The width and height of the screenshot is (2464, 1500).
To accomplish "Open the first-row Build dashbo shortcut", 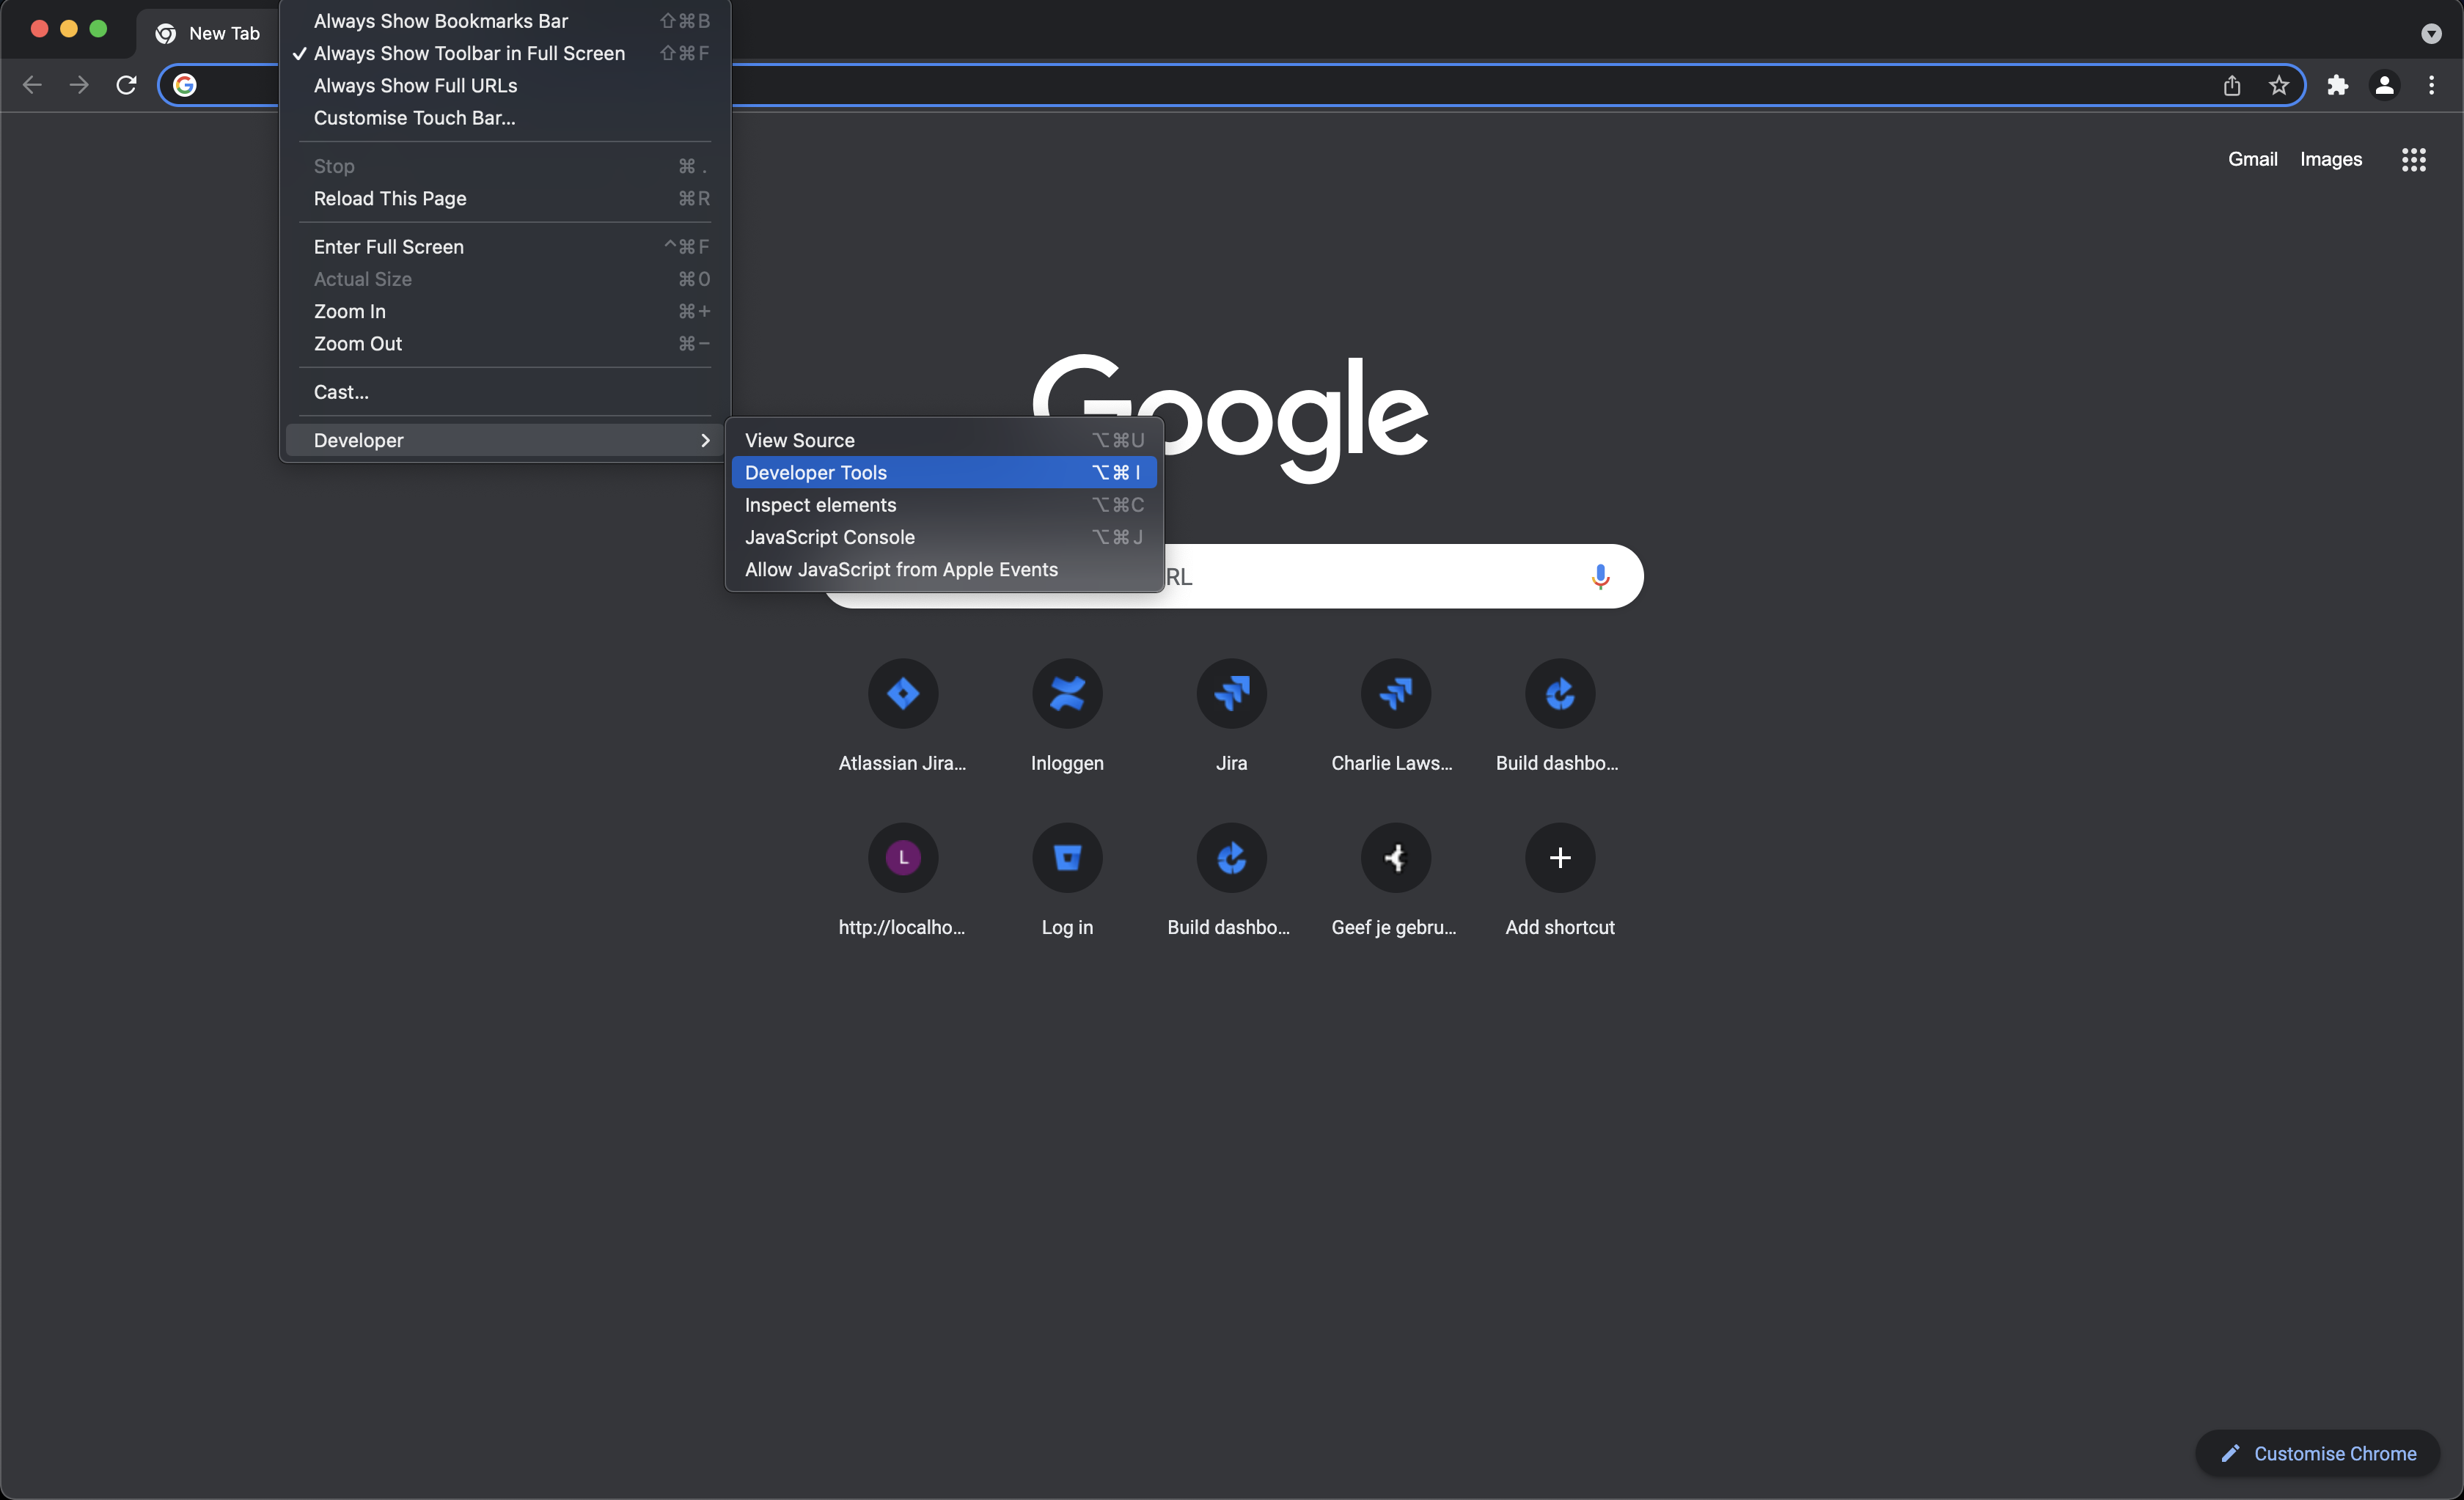I will click(1559, 715).
